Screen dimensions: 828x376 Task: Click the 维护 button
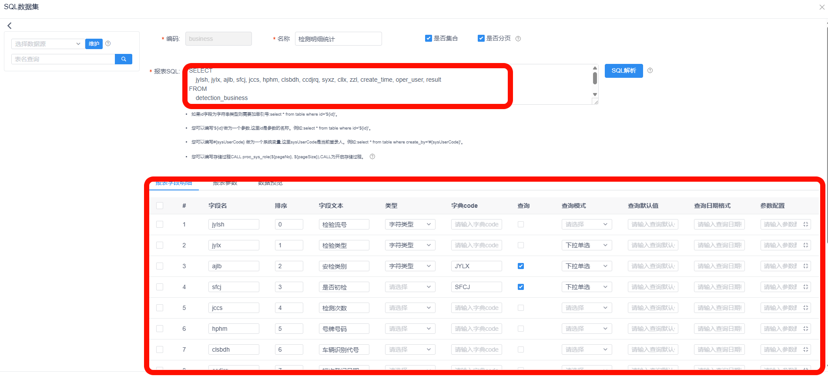point(94,44)
